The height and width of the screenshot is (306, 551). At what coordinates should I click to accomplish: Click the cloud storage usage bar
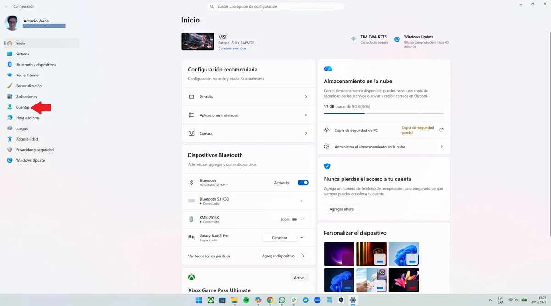384,113
